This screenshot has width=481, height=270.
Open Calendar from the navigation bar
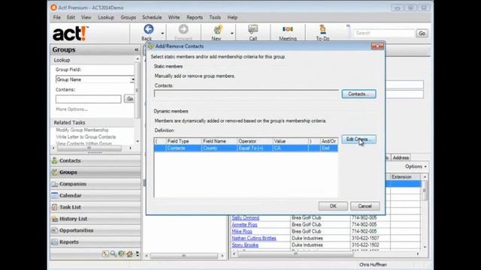point(95,196)
